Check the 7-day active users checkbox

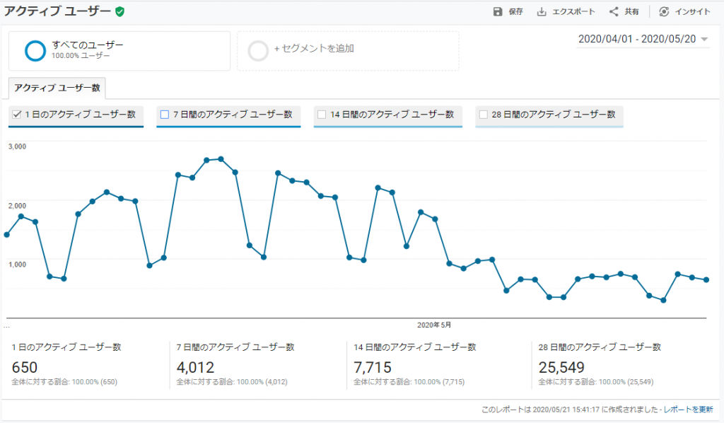[164, 115]
